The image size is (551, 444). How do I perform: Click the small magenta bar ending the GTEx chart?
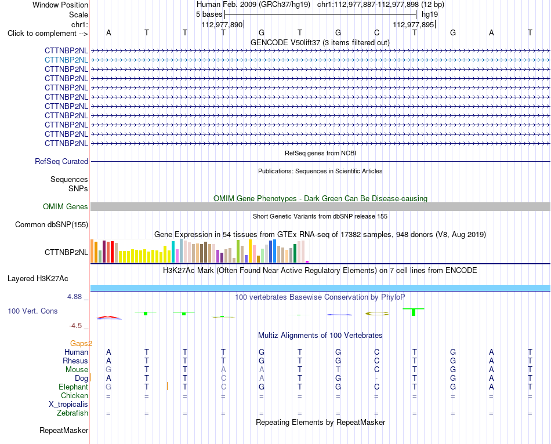coord(307,261)
